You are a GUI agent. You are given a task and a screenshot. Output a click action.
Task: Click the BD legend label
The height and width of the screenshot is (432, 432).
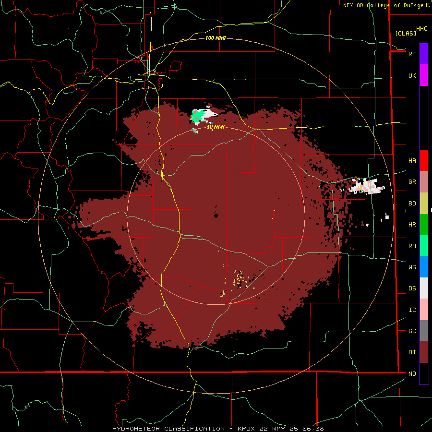pyautogui.click(x=412, y=204)
